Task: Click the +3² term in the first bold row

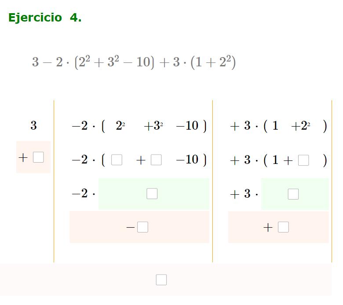Action: (153, 126)
